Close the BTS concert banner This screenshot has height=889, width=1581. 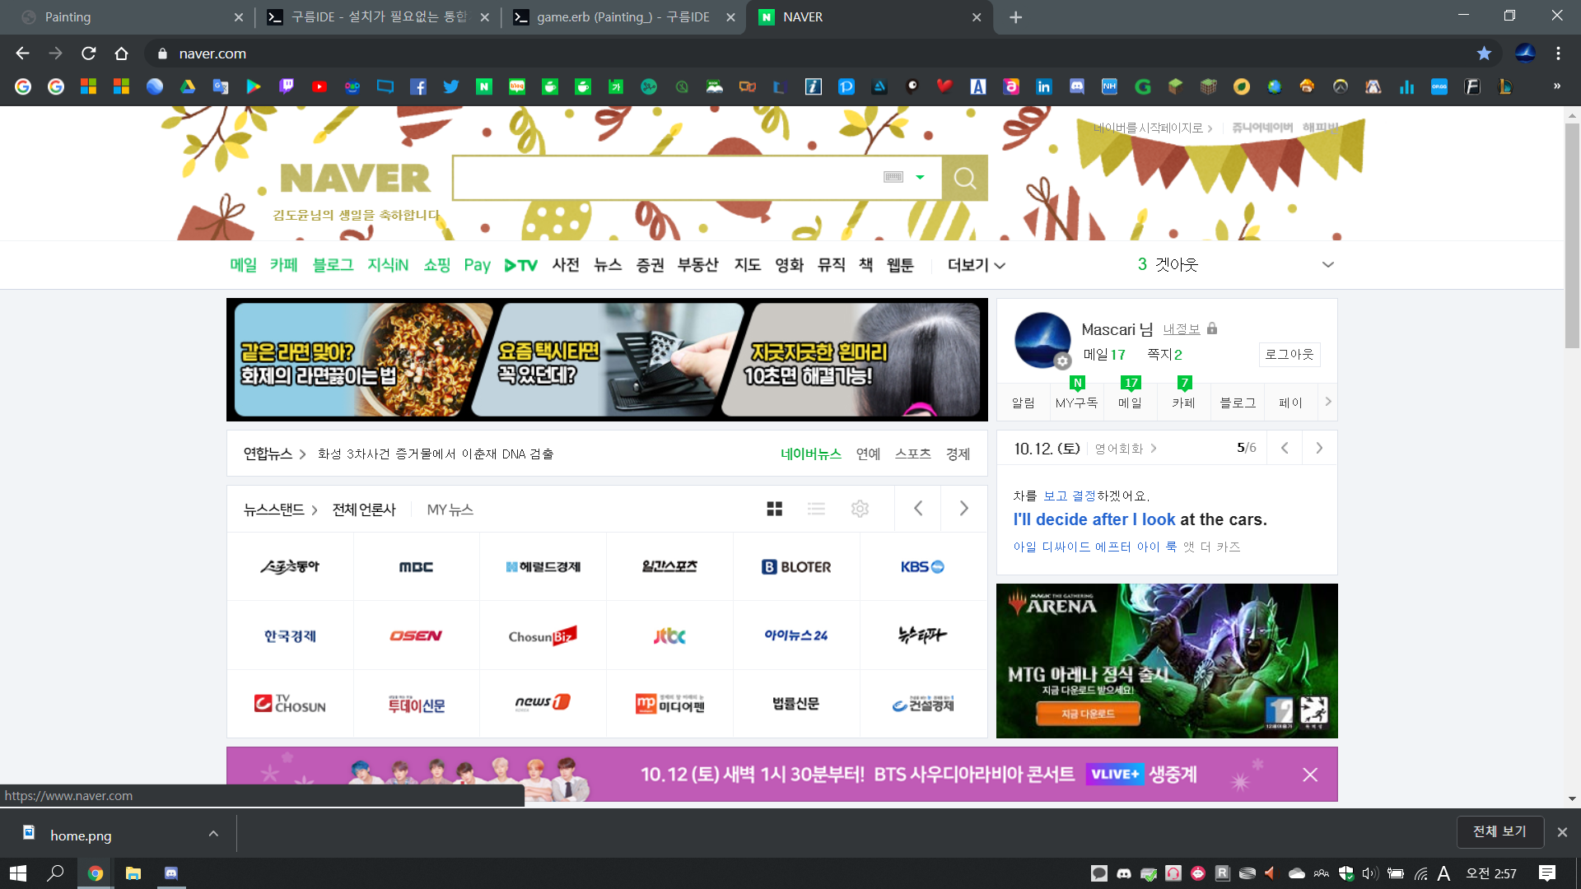pos(1310,775)
